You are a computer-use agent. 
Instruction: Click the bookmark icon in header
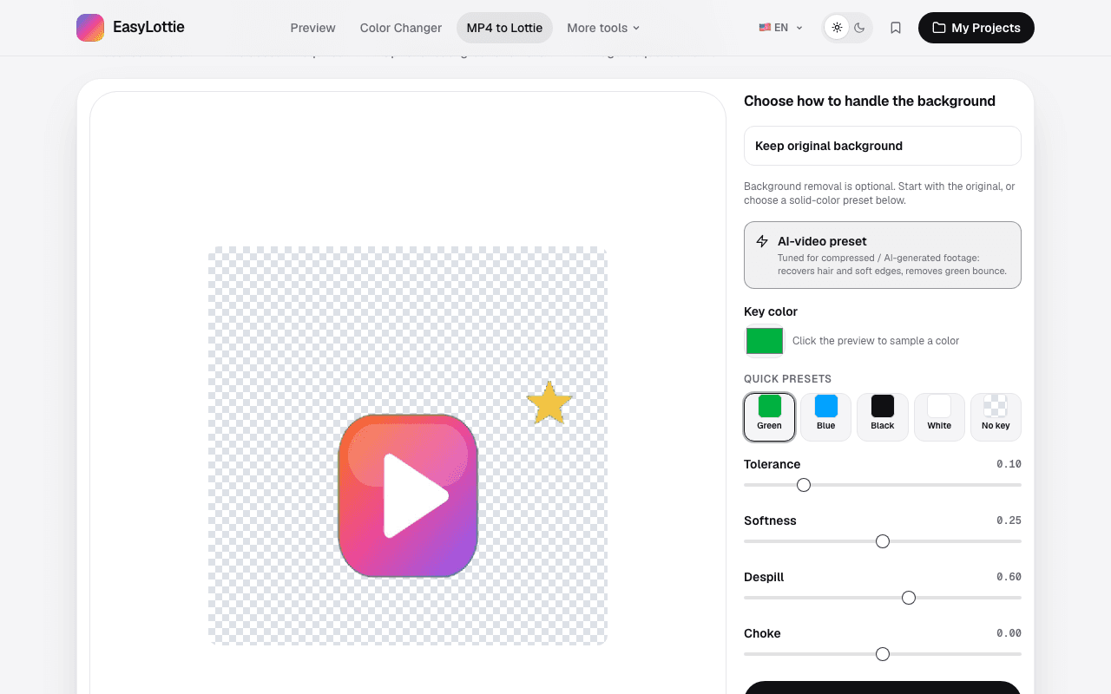click(x=896, y=28)
